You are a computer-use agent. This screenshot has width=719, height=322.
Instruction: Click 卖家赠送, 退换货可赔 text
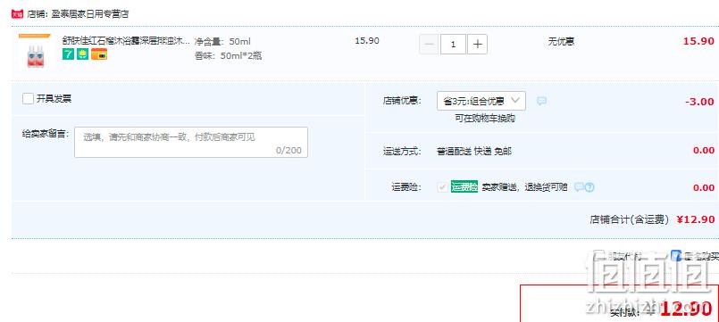pyautogui.click(x=524, y=187)
